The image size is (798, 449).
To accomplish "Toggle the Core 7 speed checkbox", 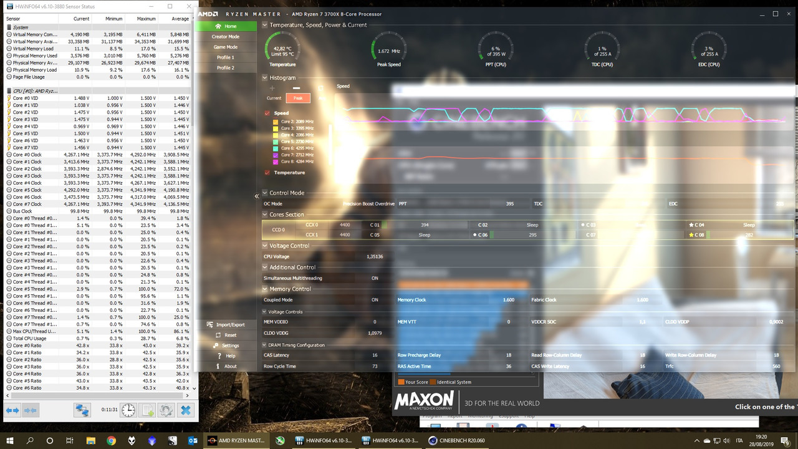I will coord(276,155).
